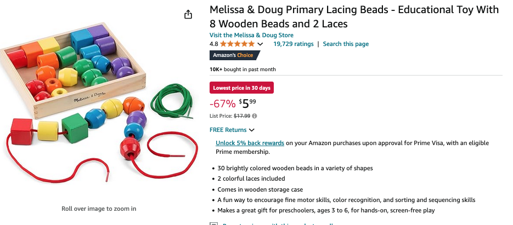This screenshot has width=513, height=225.
Task: Open the 19,729 ratings link
Action: point(294,44)
